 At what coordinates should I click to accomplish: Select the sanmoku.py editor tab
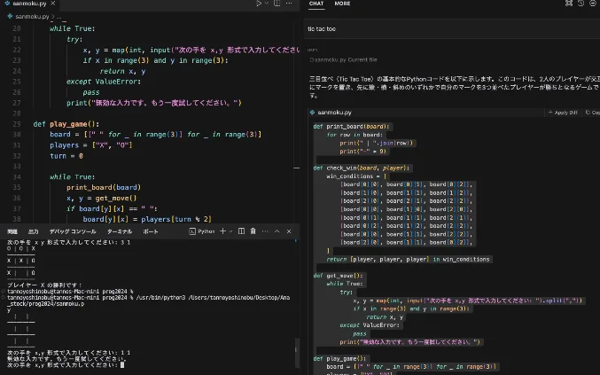tap(28, 4)
